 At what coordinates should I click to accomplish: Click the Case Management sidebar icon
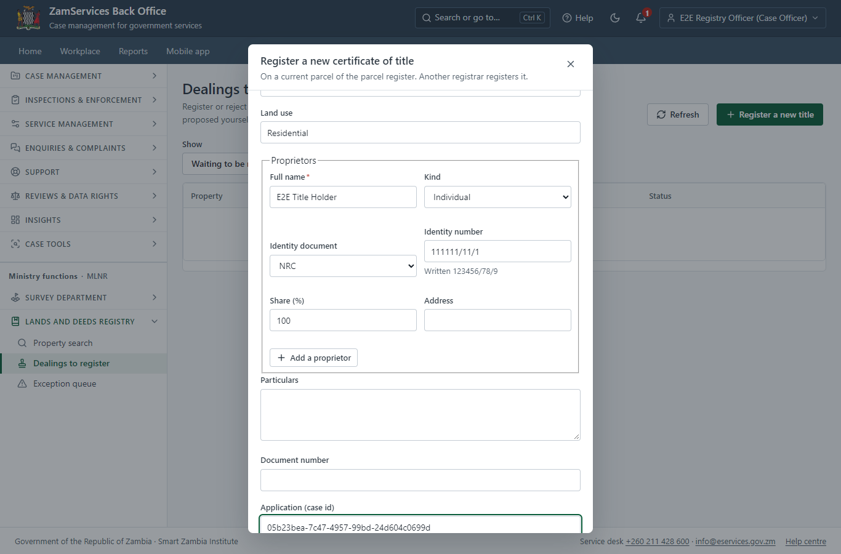[15, 76]
